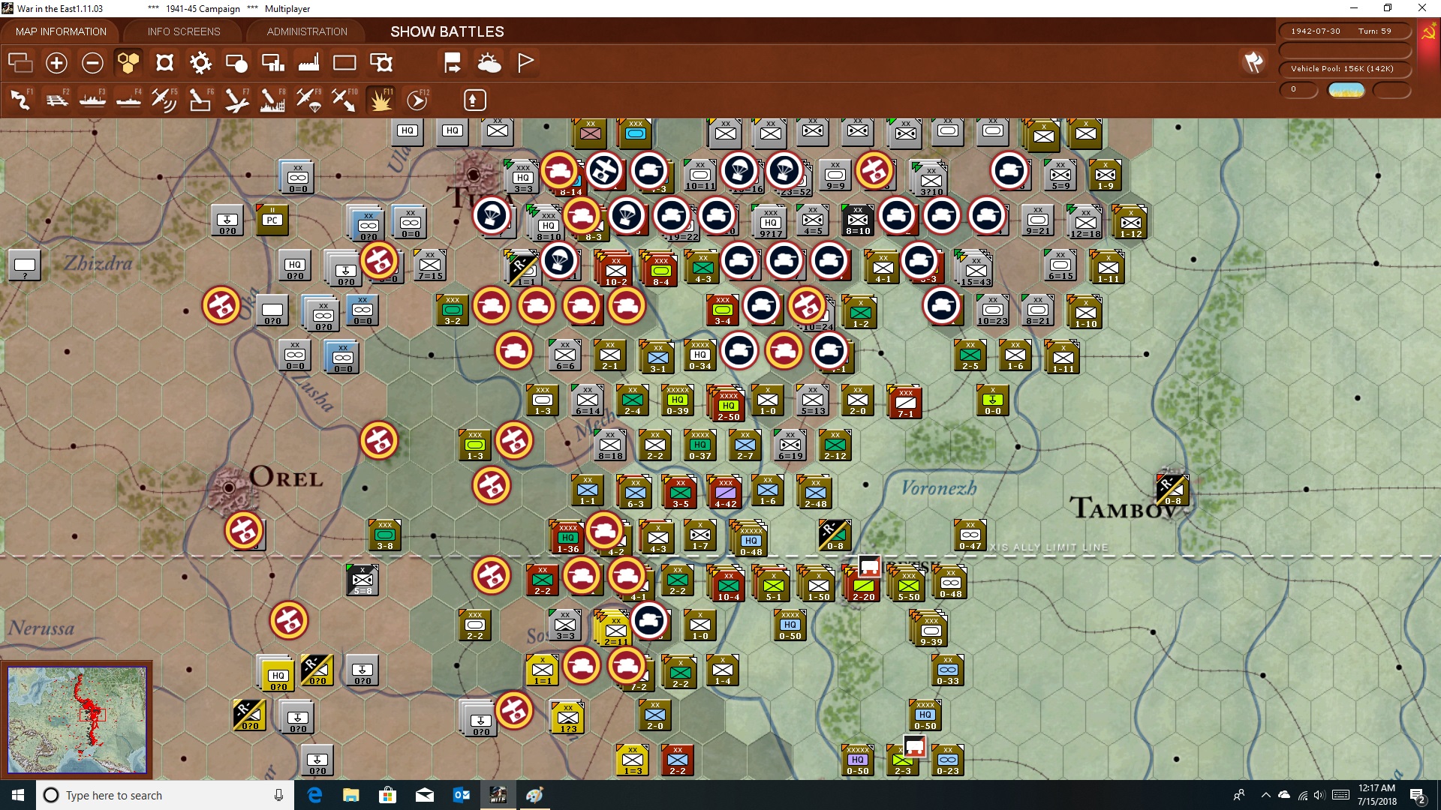The width and height of the screenshot is (1441, 810).
Task: Open Microsoft Edge from taskbar
Action: point(314,795)
